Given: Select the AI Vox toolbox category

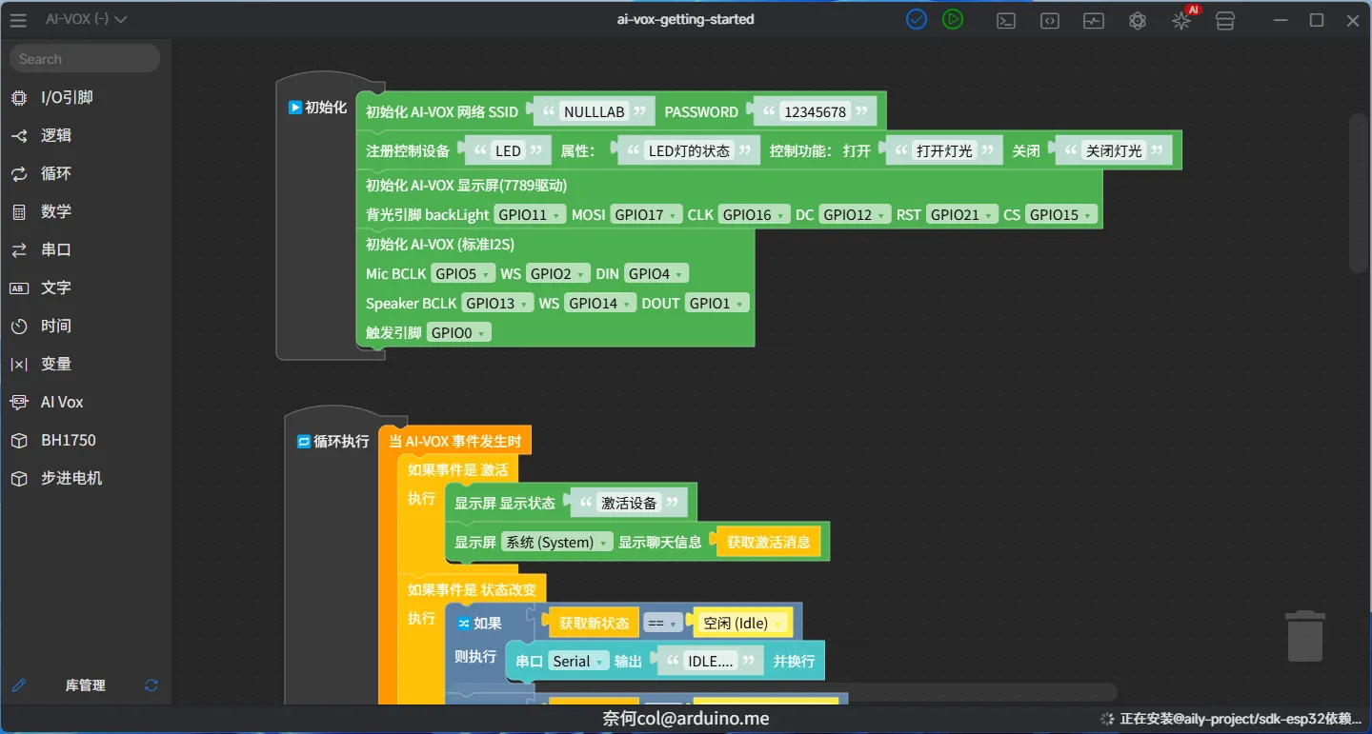Looking at the screenshot, I should click(x=62, y=402).
